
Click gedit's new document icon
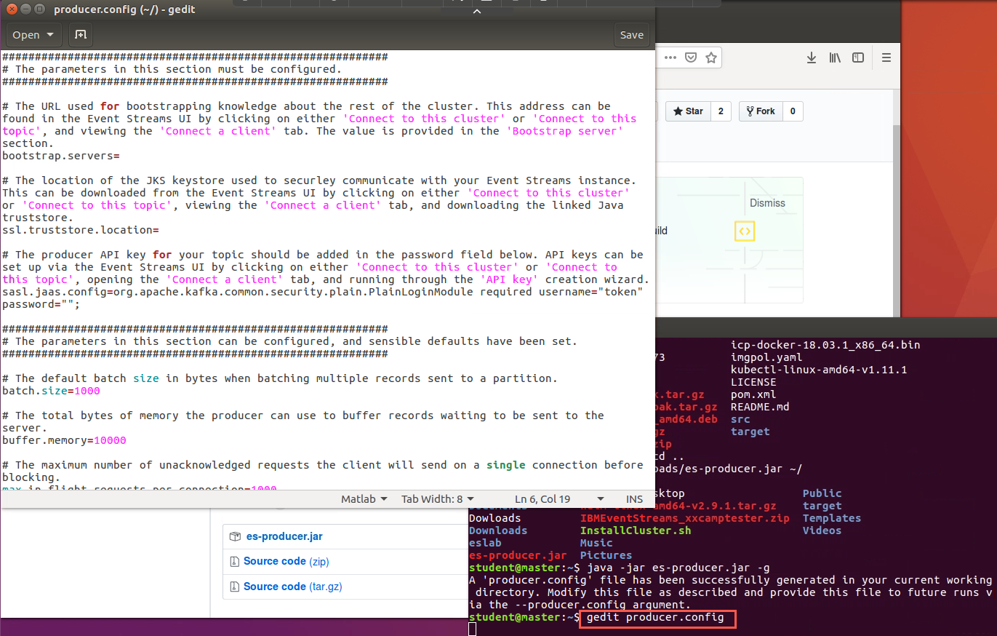81,35
